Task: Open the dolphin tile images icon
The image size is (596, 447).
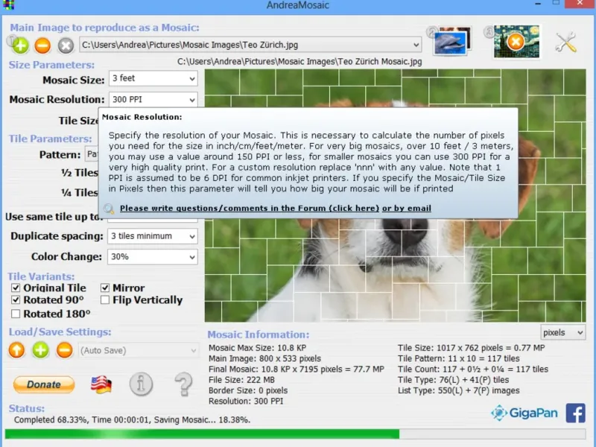Action: point(452,41)
